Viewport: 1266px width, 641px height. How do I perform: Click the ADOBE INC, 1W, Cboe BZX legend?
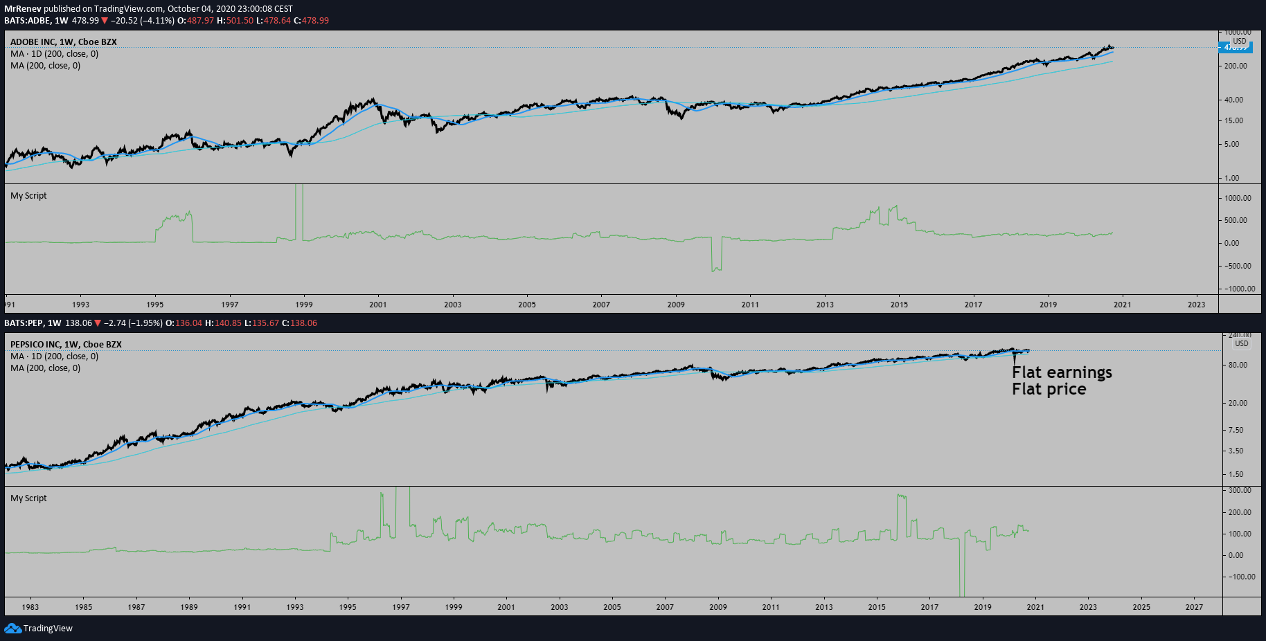[64, 42]
